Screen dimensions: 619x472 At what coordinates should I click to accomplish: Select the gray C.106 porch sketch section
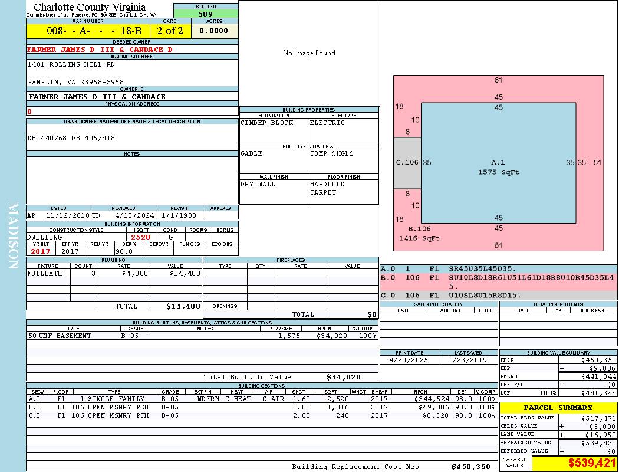tap(407, 163)
